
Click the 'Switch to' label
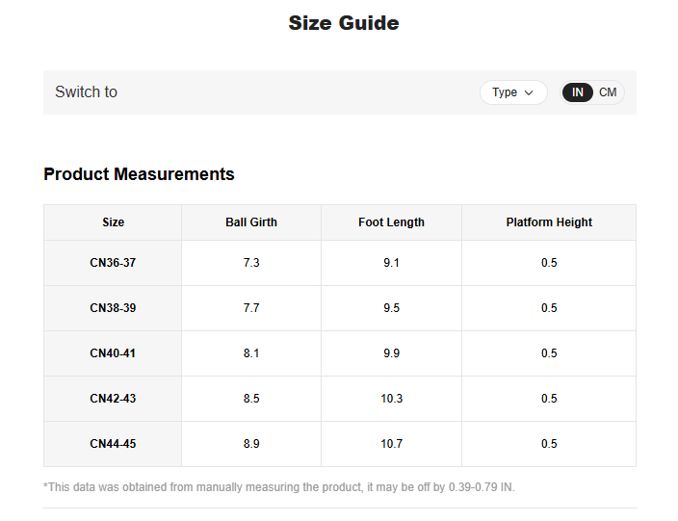(x=86, y=92)
